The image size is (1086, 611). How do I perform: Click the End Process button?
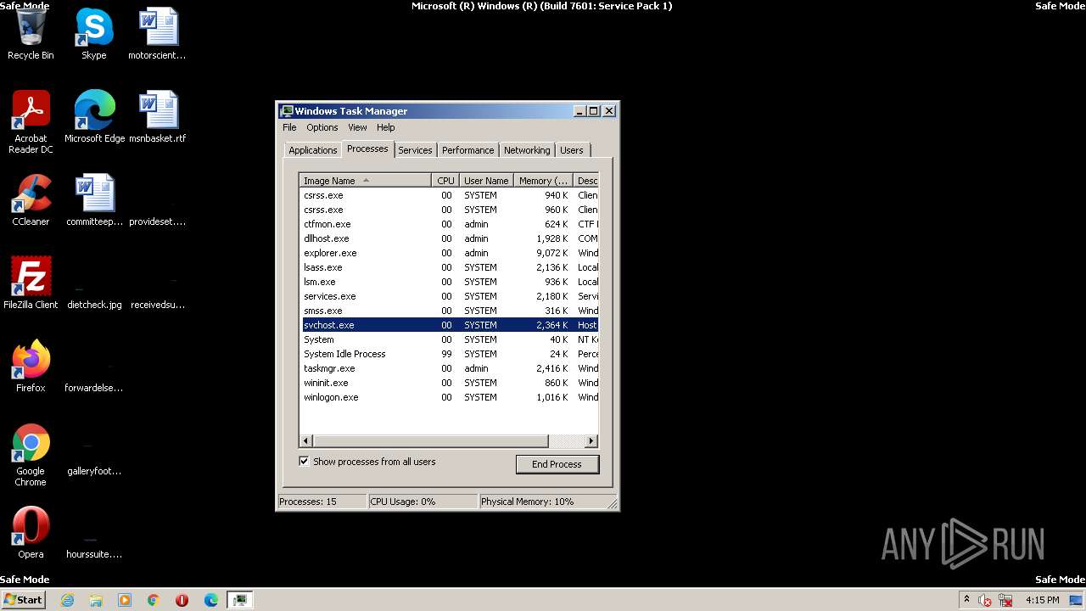tap(557, 464)
